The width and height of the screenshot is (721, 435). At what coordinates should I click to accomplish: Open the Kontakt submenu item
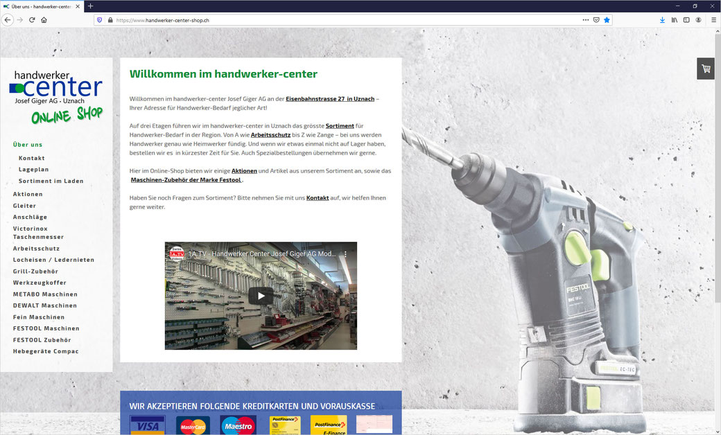click(x=32, y=158)
